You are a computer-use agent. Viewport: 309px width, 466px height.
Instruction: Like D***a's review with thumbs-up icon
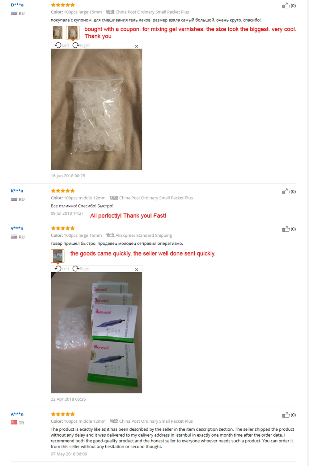286,6
